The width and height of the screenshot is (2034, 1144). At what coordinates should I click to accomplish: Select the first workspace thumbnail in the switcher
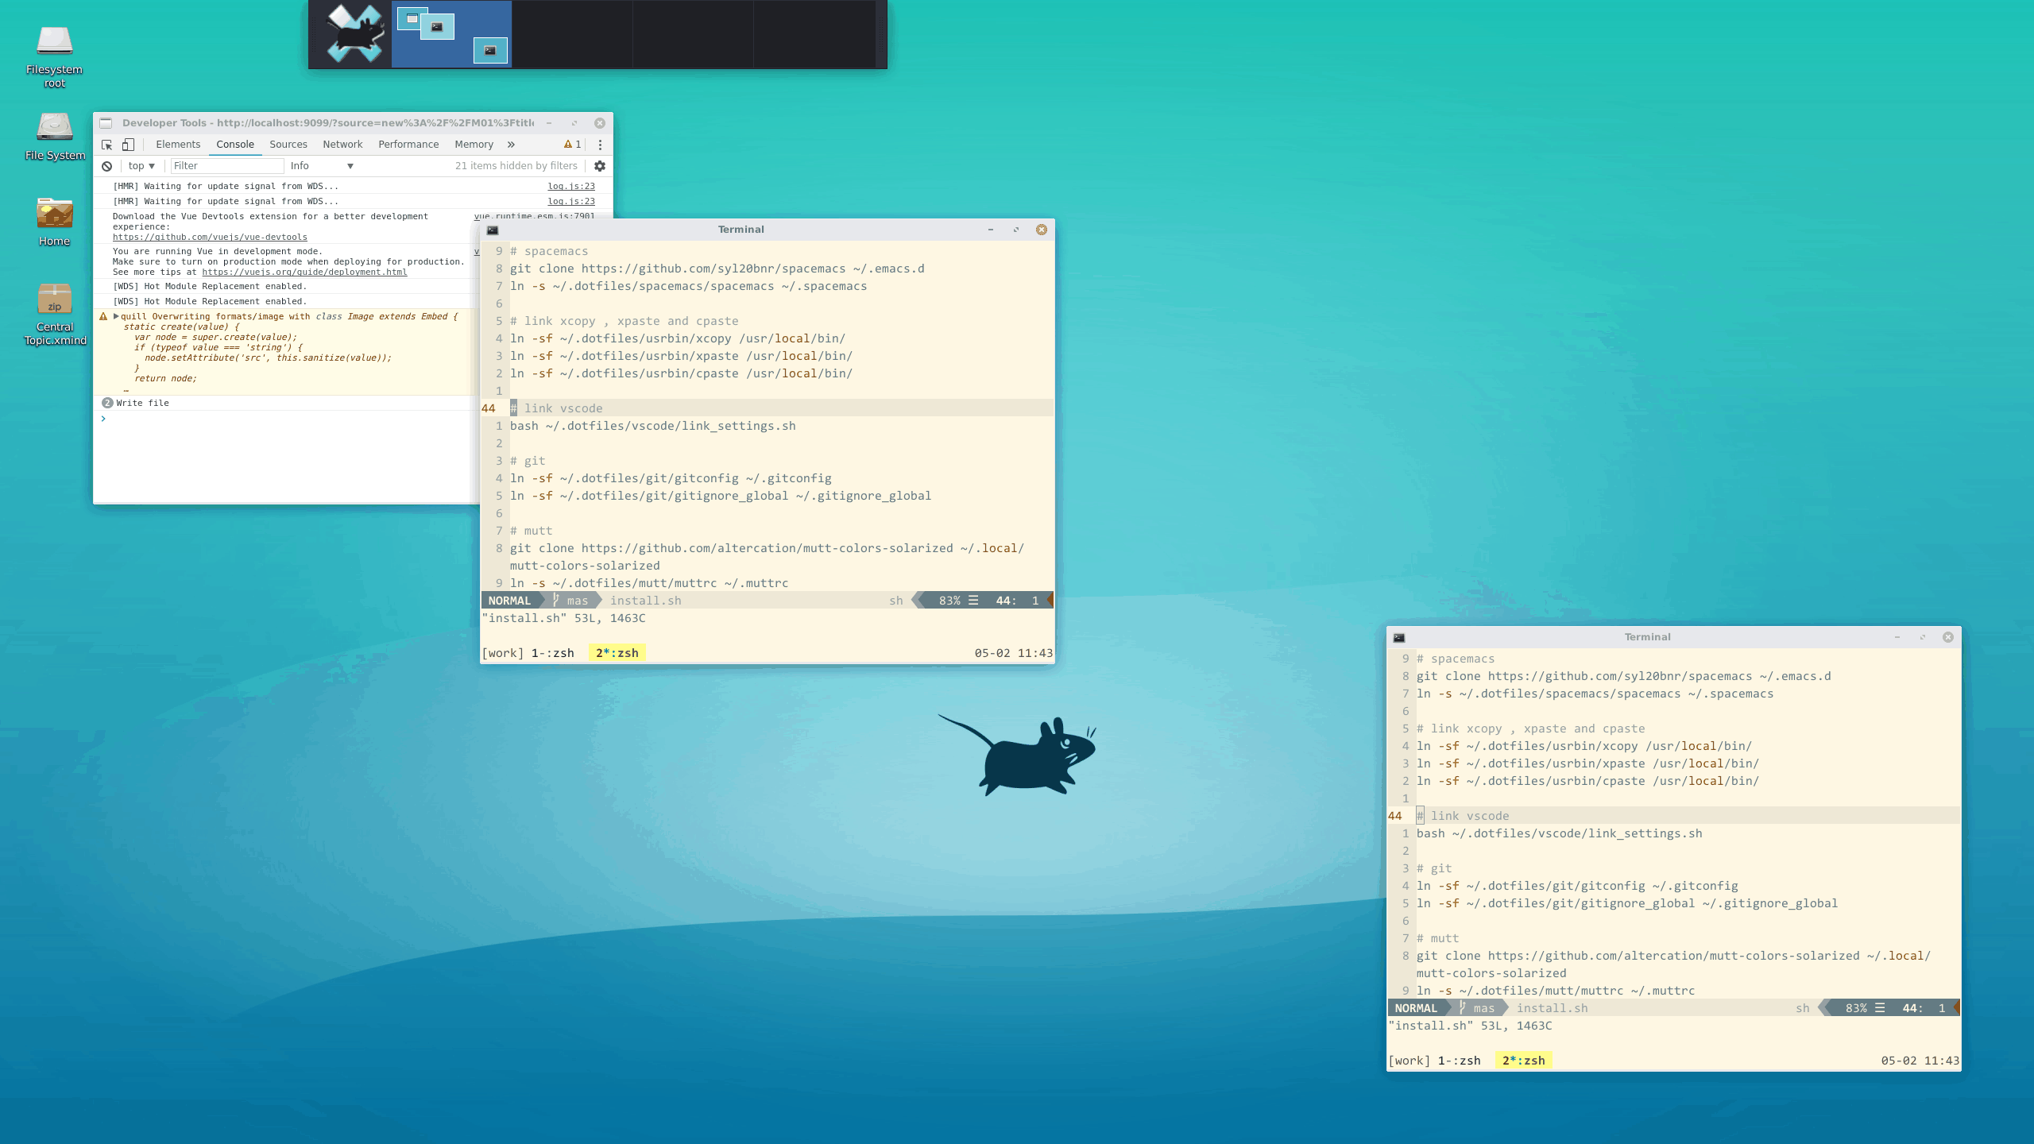pyautogui.click(x=452, y=34)
